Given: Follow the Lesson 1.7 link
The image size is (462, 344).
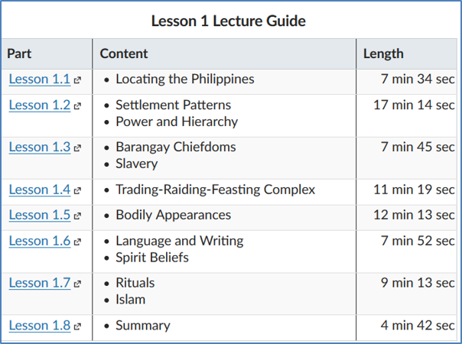Looking at the screenshot, I should click(x=39, y=283).
